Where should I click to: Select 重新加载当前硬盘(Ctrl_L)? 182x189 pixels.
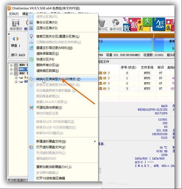pos(63,167)
